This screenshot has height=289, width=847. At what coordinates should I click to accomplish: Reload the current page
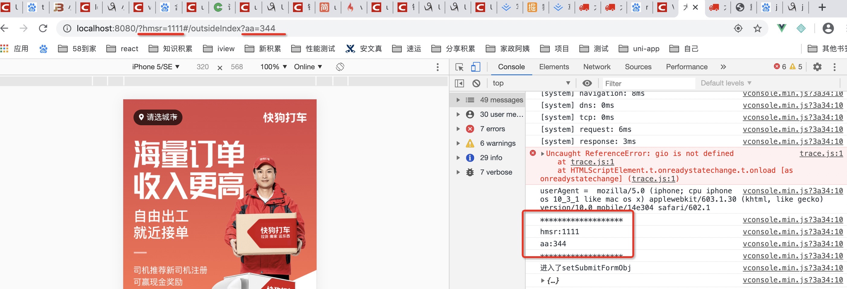pyautogui.click(x=43, y=29)
